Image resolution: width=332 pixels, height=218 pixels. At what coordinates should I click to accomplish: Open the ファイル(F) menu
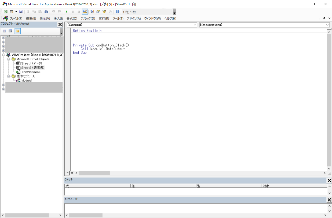(x=16, y=18)
